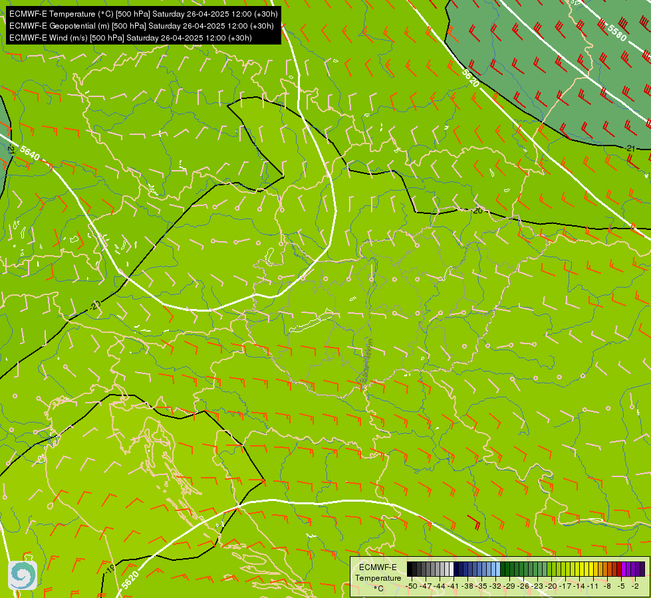Screen dimensions: 651x598
Task: Click the 5640 geopotential contour label
Action: [29, 153]
